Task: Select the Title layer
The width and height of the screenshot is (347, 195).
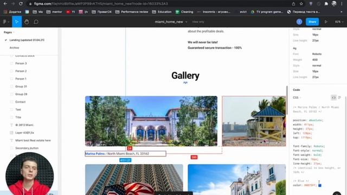Action: [x=18, y=117]
